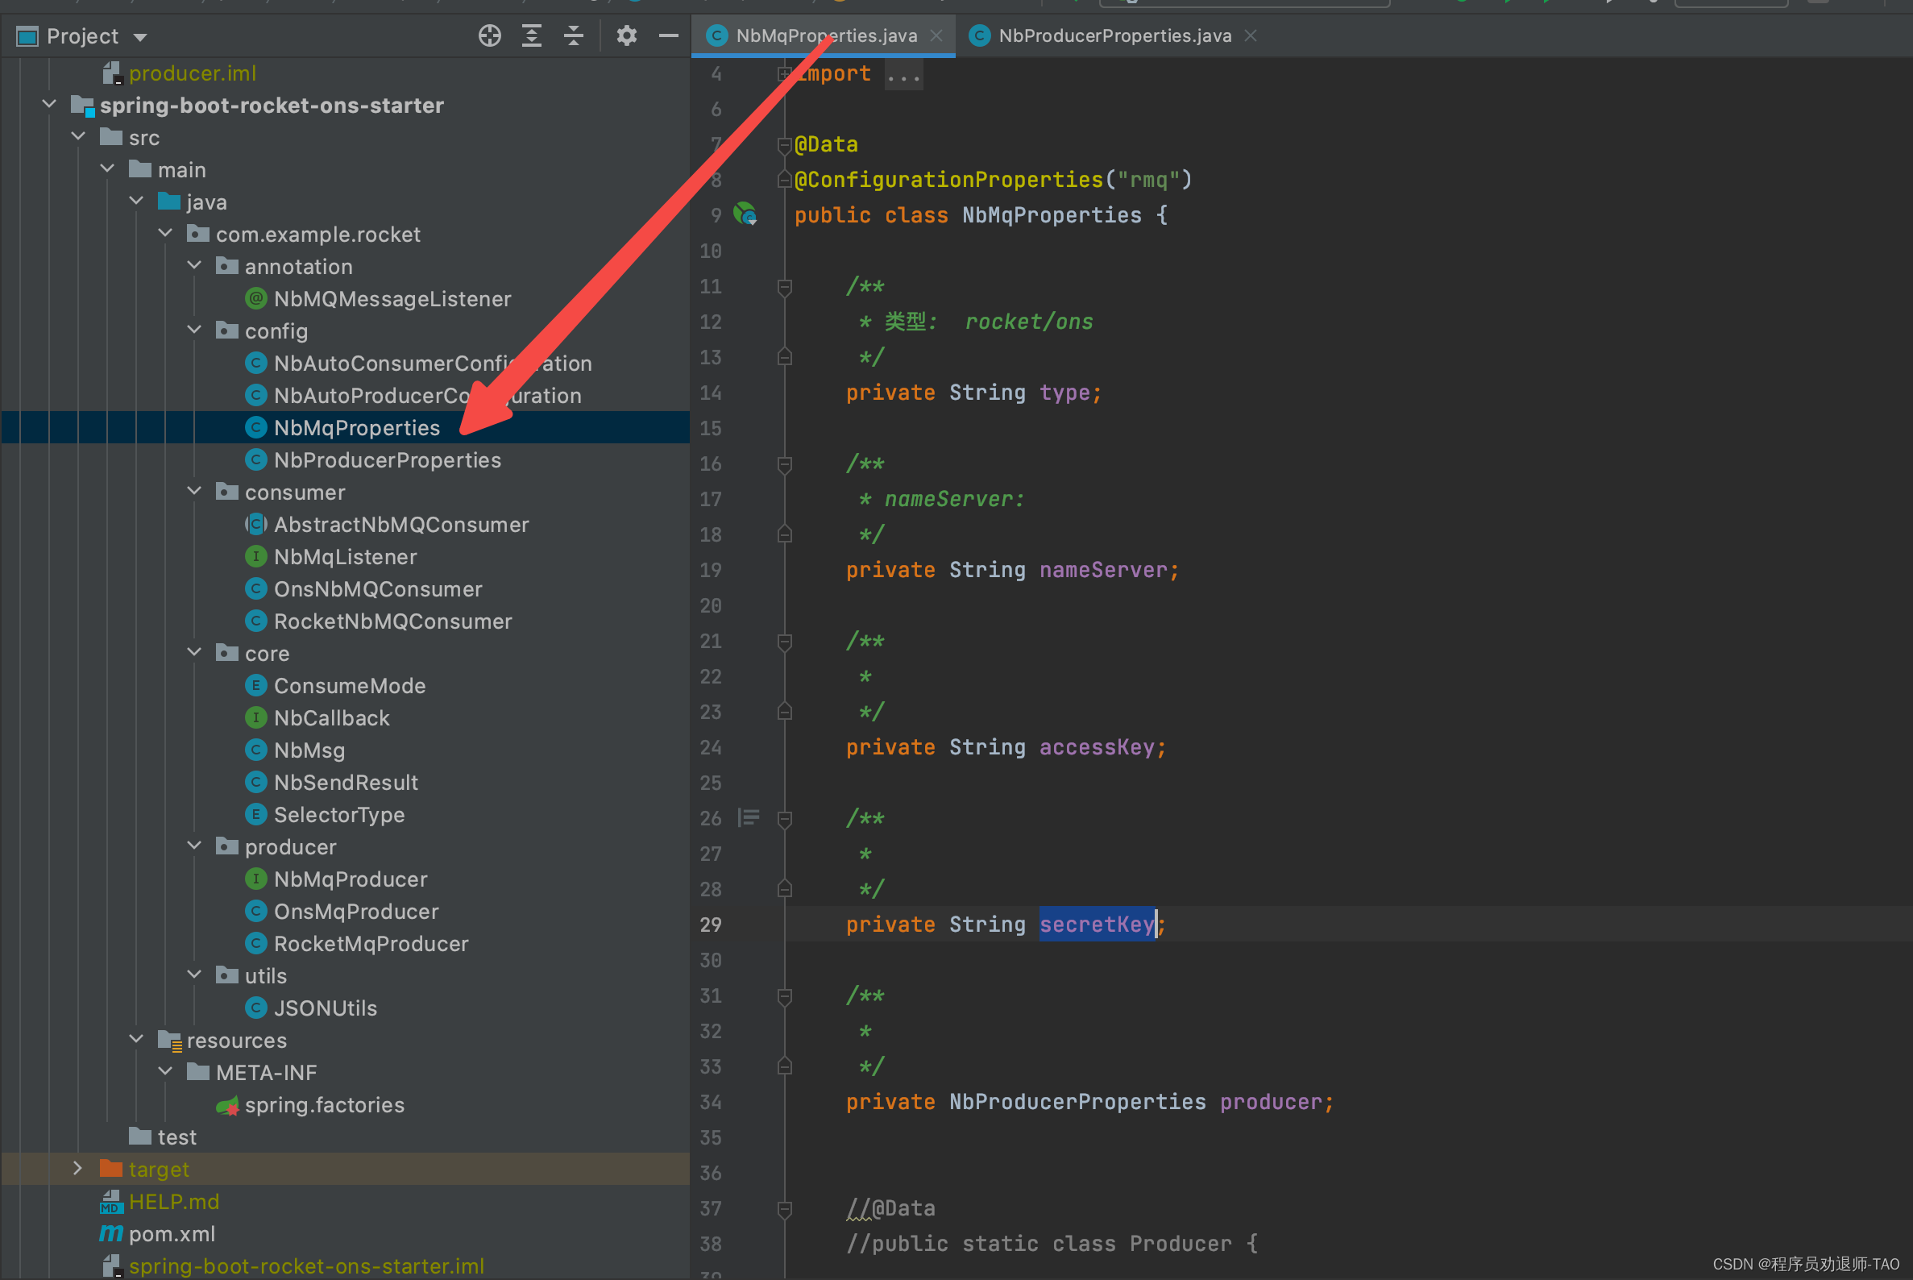This screenshot has height=1280, width=1913.
Task: Click @ConfigurationProperties annotation
Action: click(948, 180)
